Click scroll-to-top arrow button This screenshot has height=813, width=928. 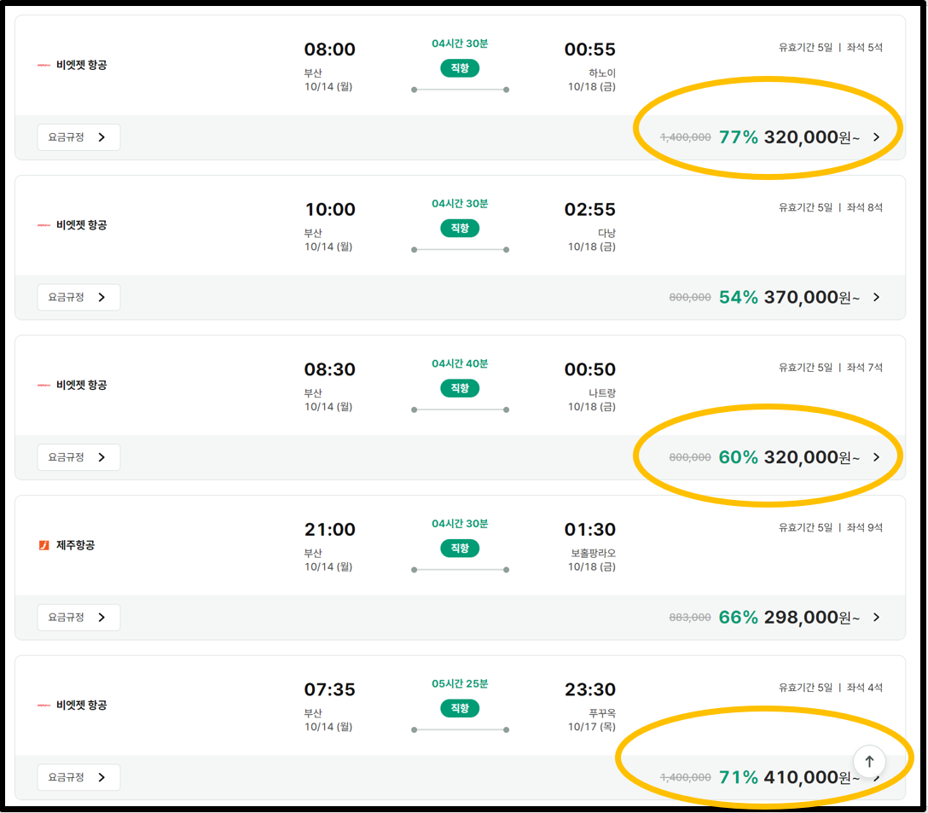click(869, 761)
